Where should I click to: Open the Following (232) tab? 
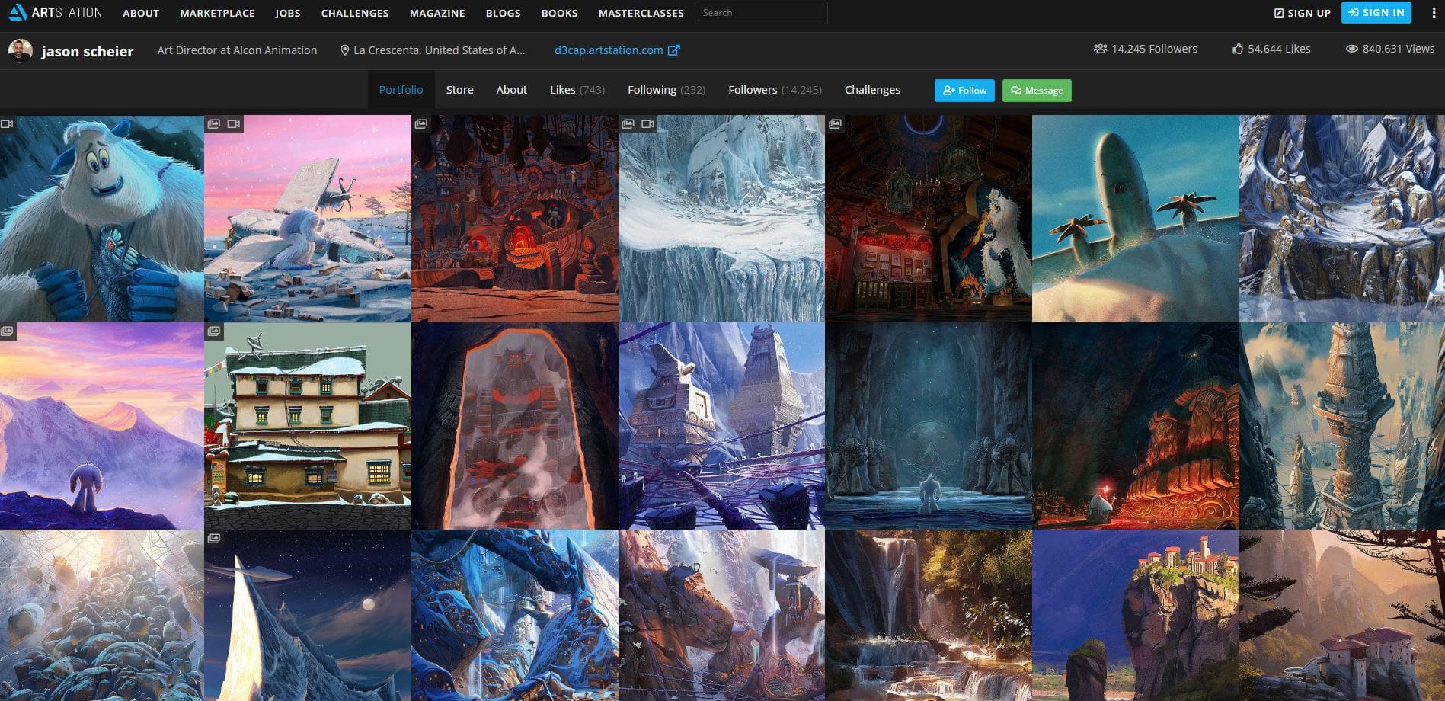coord(667,90)
